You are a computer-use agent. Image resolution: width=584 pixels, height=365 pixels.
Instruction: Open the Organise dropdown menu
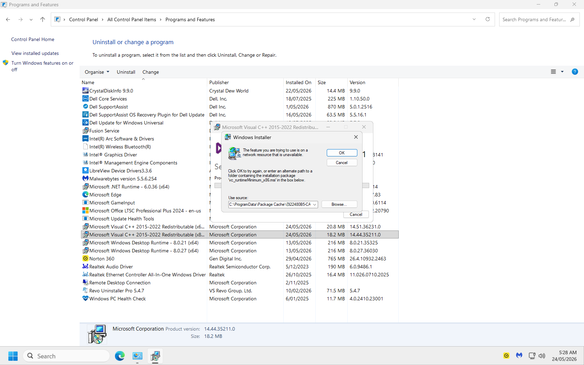click(x=97, y=72)
